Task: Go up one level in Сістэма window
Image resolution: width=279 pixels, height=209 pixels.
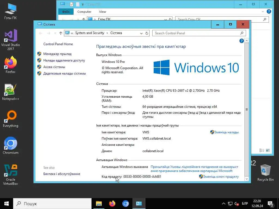Action: pos(61,33)
